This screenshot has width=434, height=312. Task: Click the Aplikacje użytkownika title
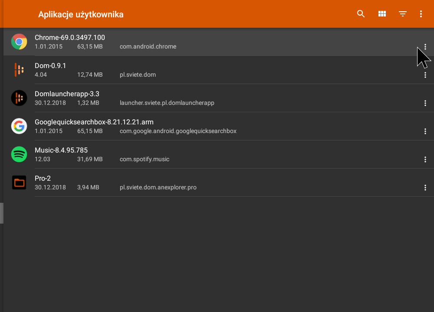[x=81, y=14]
